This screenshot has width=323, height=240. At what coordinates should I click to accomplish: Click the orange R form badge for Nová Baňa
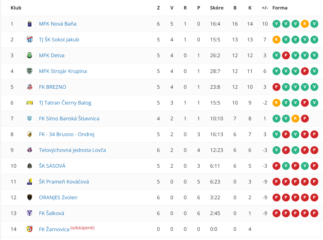(305, 24)
